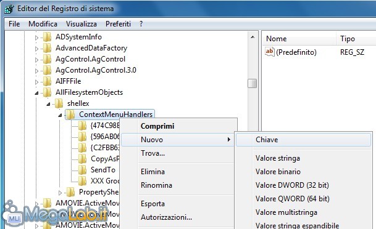The image size is (376, 229).
Task: Collapse the ContextMenuHandlers key
Action: coord(60,115)
